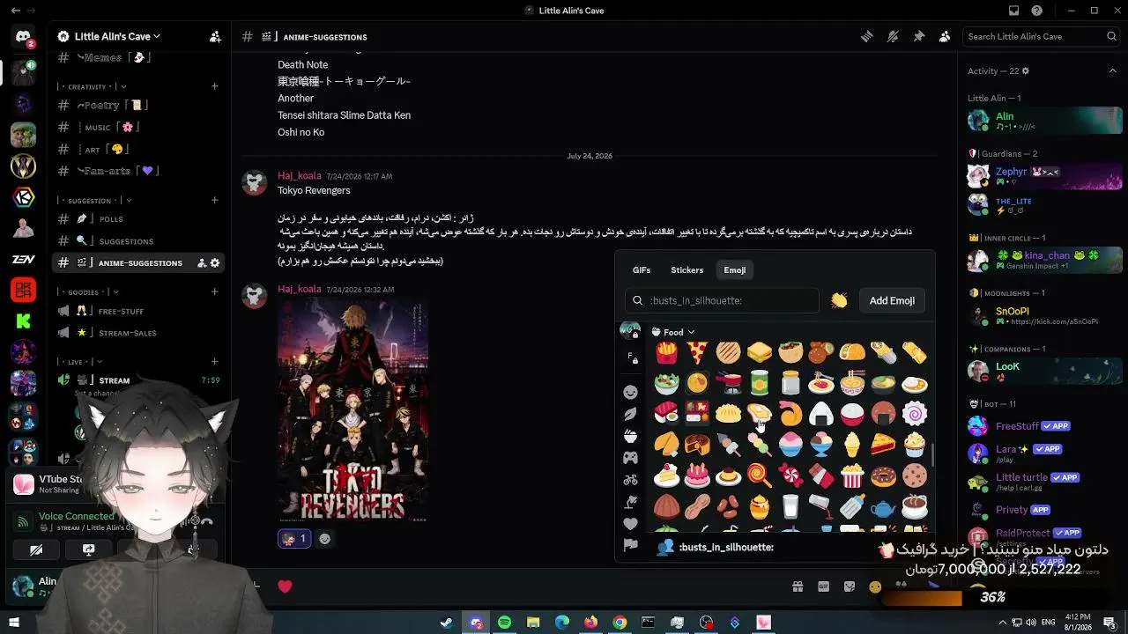This screenshot has height=634, width=1128.
Task: Add reaction to Tokyo Revengers poster
Action: [x=325, y=539]
